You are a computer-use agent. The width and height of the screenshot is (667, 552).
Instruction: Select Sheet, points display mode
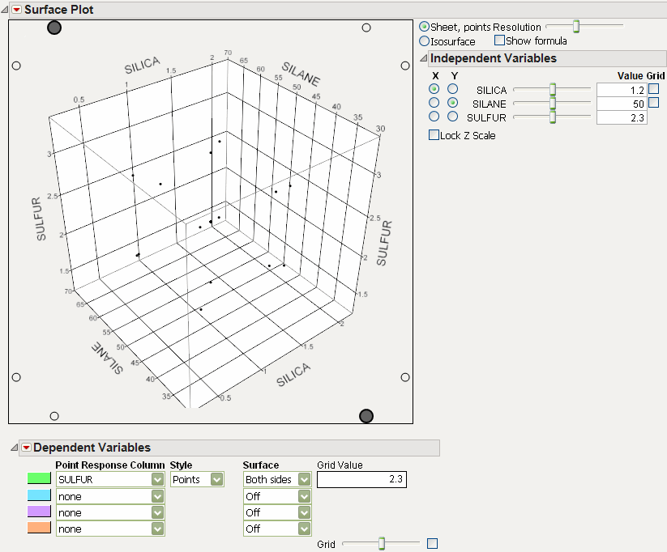tap(425, 27)
